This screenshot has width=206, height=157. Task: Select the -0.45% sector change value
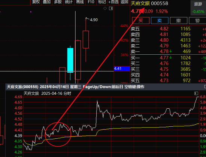[x=198, y=12]
